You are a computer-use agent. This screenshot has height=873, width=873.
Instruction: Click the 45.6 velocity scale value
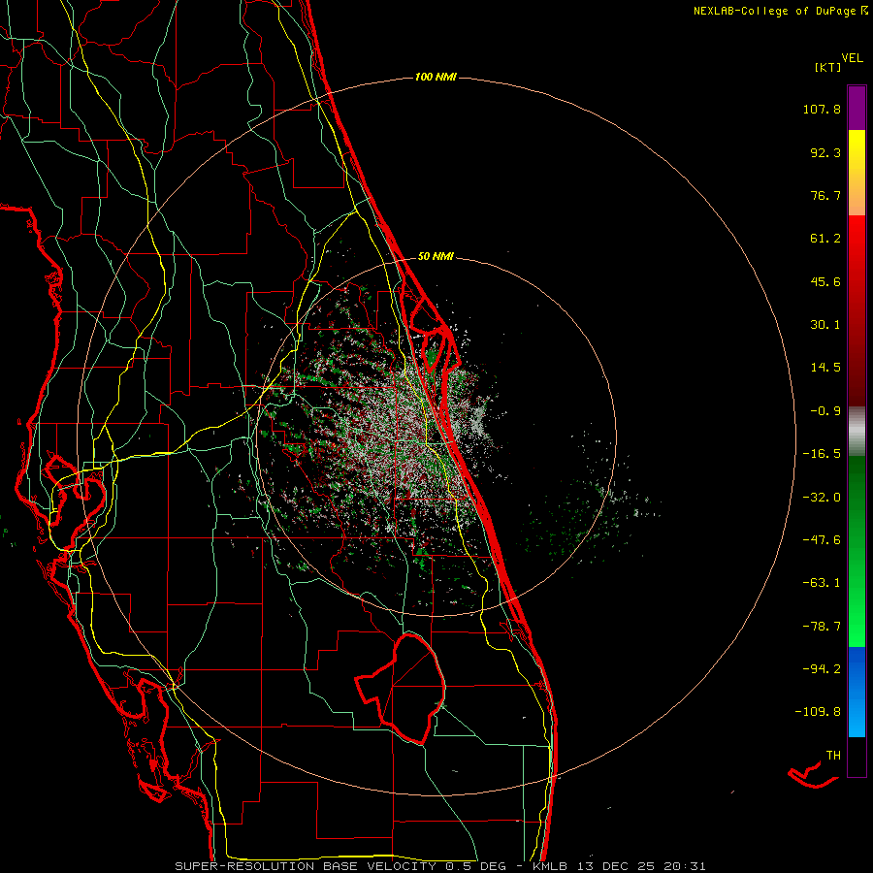(x=825, y=281)
